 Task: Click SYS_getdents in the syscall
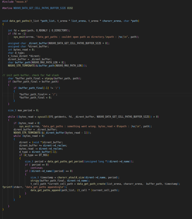pos(57,117)
